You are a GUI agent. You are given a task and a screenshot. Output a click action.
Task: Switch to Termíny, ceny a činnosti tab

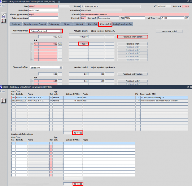click(x=35, y=24)
